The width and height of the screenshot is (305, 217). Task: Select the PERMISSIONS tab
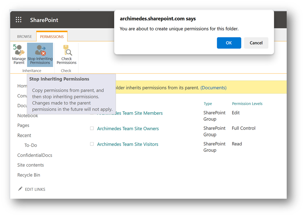(52, 37)
